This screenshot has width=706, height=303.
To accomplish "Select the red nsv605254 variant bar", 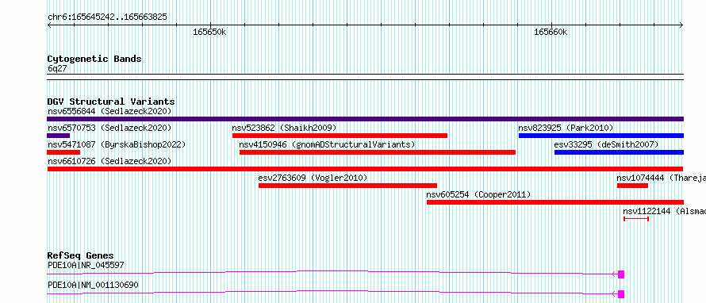I will [555, 202].
